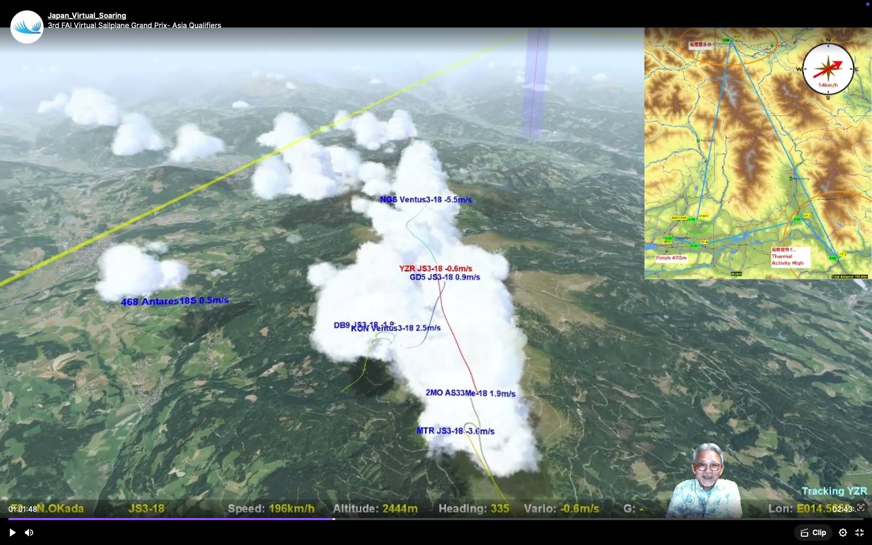Click the Clip button
Screen dimensions: 872x545
[x=813, y=533]
